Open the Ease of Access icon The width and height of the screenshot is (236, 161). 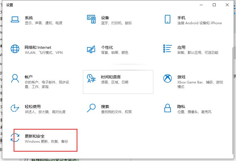tap(15, 108)
